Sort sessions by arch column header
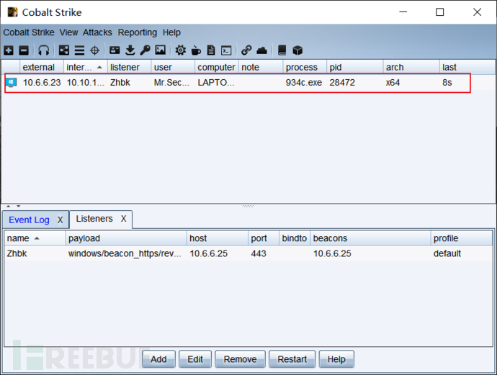This screenshot has width=497, height=375. coord(411,67)
